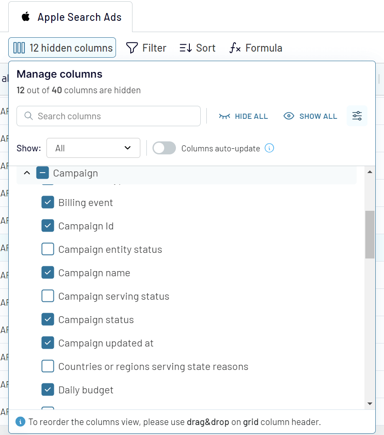Open the Filter option

coord(146,48)
